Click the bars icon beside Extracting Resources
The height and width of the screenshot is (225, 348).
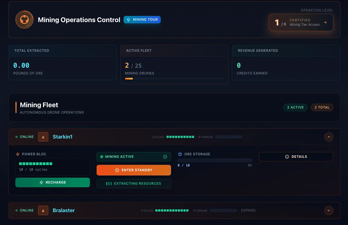[109, 184]
